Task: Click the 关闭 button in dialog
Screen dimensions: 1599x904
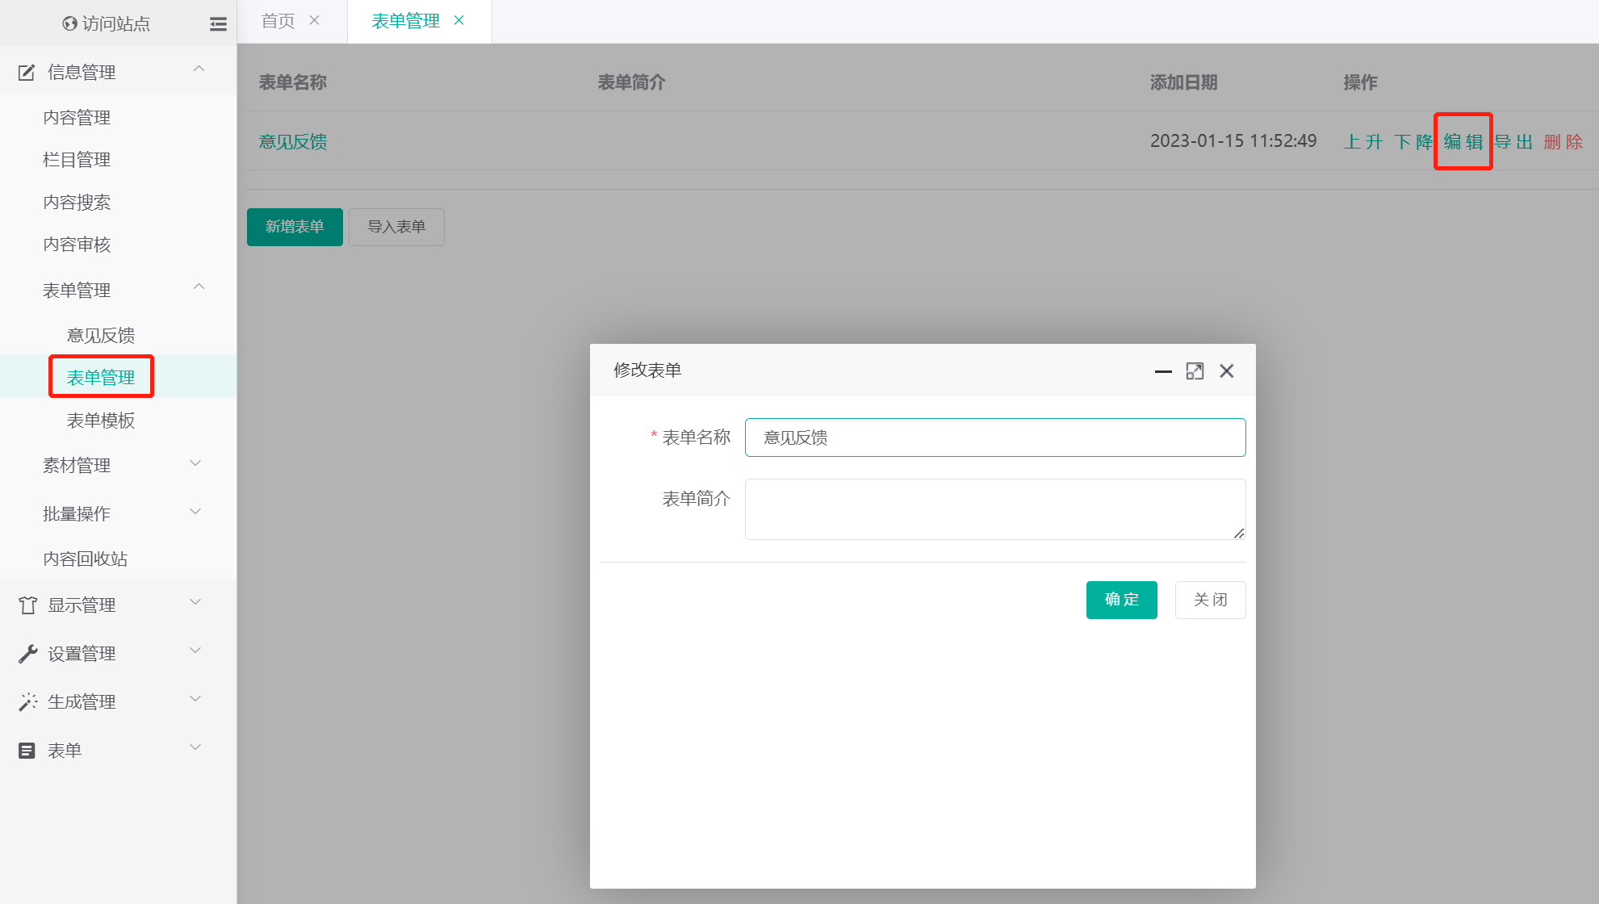Action: [x=1210, y=600]
